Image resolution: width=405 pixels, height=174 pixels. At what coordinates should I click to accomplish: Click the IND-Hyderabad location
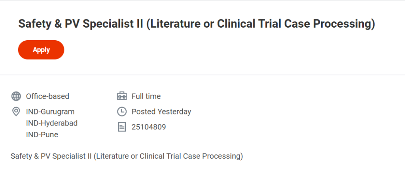pyautogui.click(x=52, y=123)
